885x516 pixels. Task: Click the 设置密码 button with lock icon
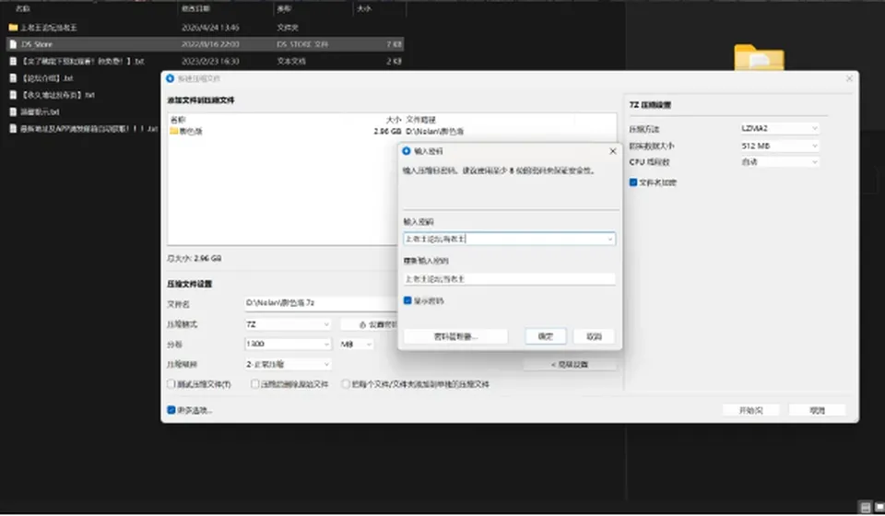pyautogui.click(x=370, y=324)
